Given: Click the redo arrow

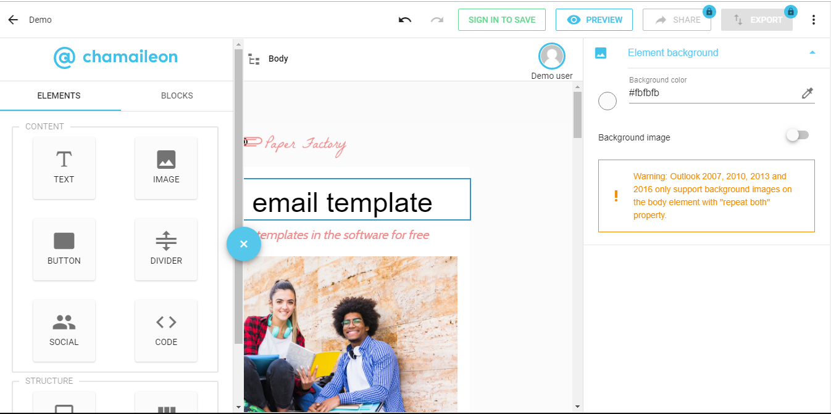Looking at the screenshot, I should pos(437,20).
